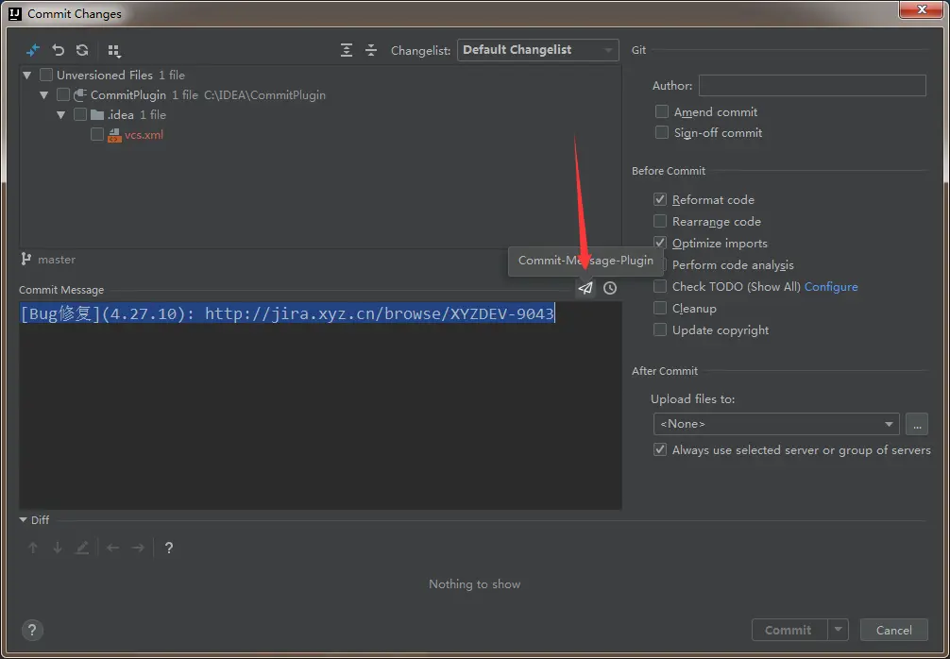Uncheck Reformat code
The width and height of the screenshot is (950, 659).
click(660, 199)
